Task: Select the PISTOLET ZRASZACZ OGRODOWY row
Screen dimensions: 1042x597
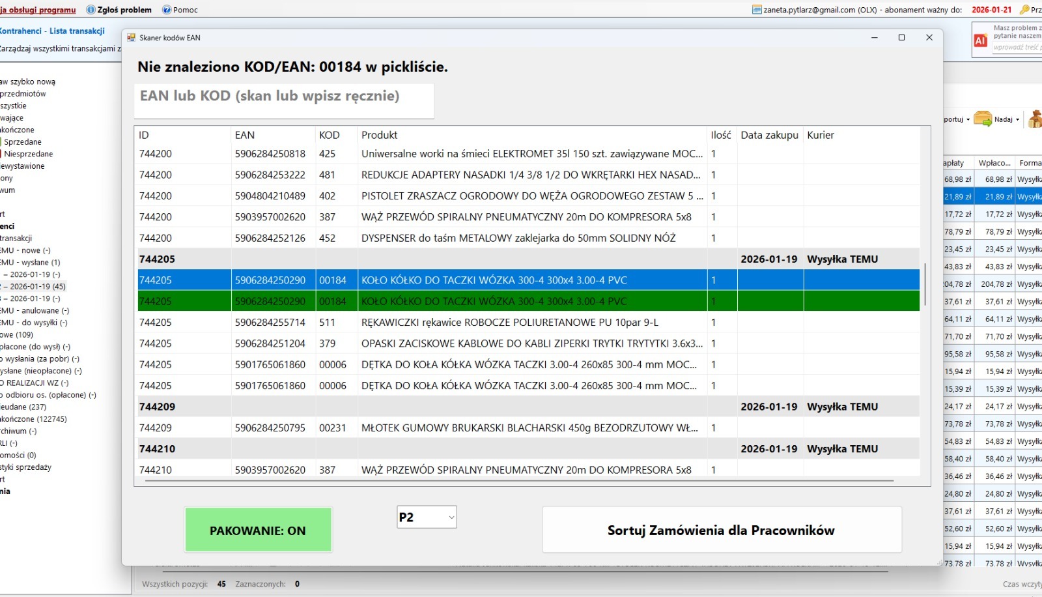Action: 528,196
